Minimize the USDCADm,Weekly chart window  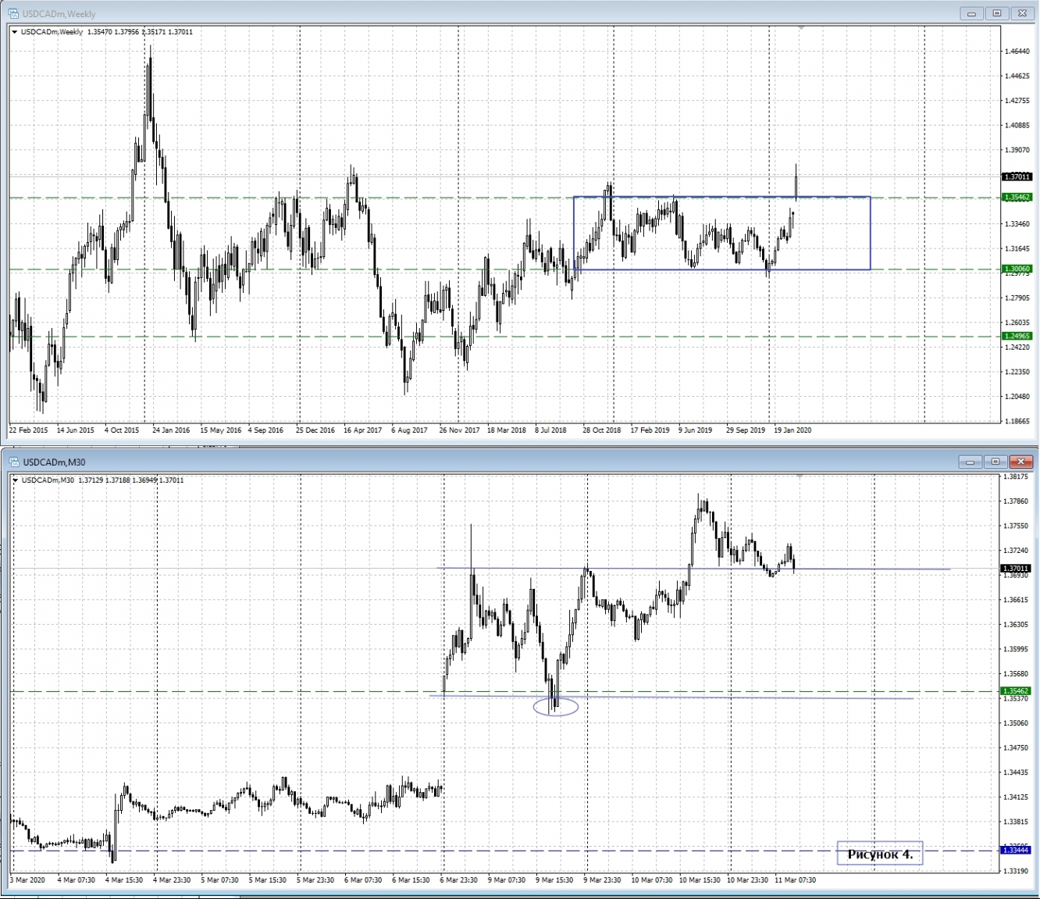point(972,13)
